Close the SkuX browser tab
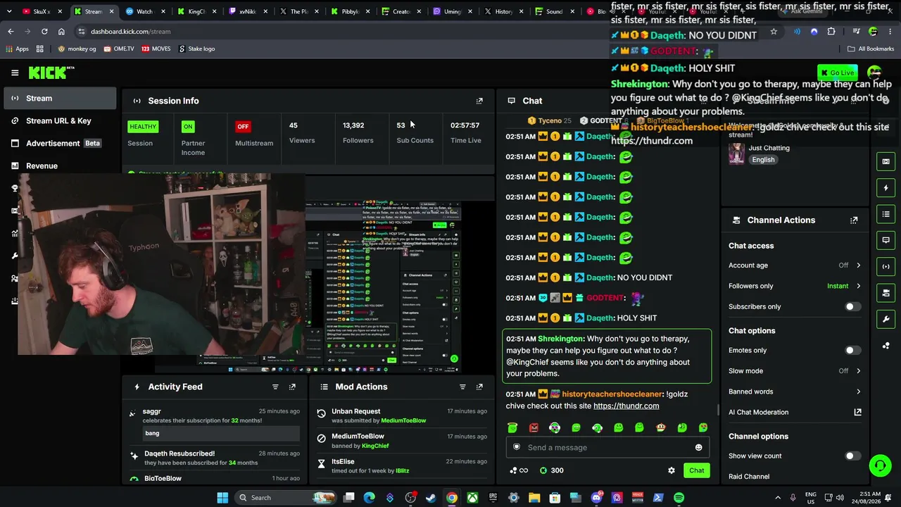Image resolution: width=901 pixels, height=507 pixels. click(x=60, y=12)
